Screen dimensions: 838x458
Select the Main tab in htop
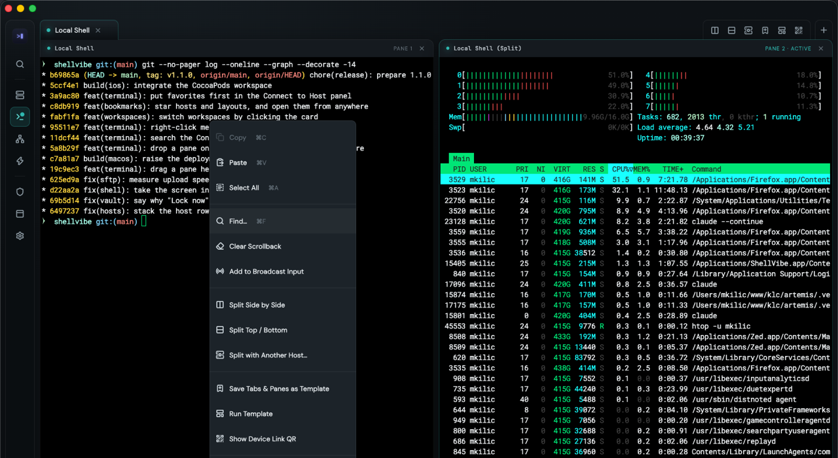tap(461, 158)
